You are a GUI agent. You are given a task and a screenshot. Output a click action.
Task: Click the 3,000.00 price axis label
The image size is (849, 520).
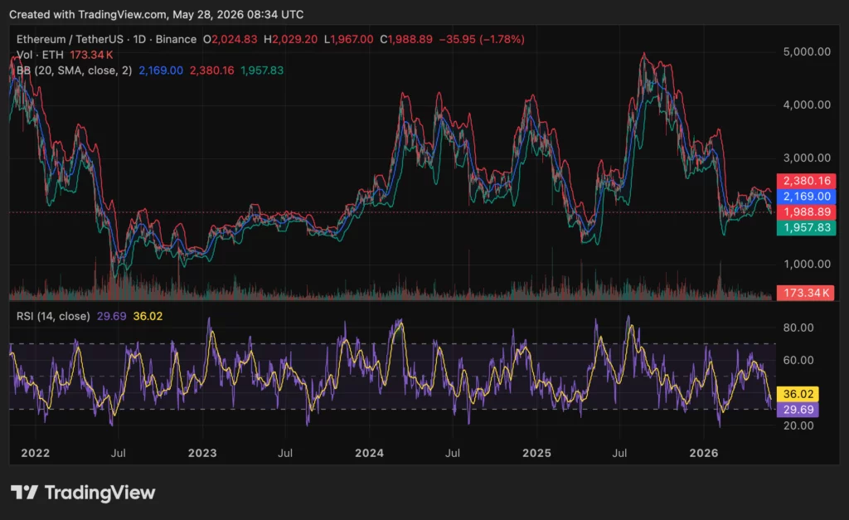(807, 158)
